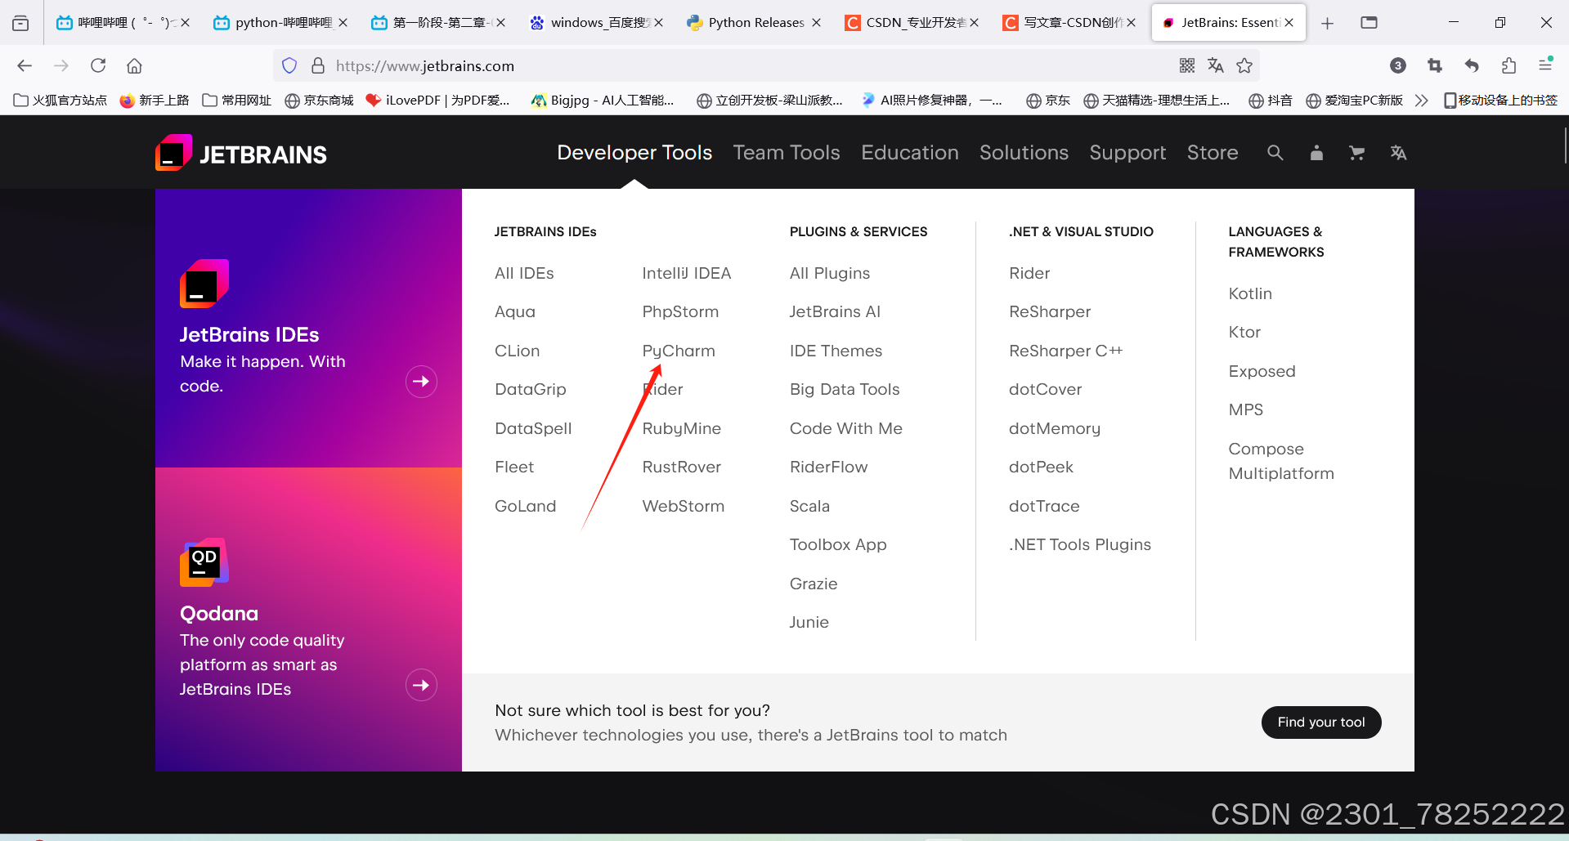This screenshot has height=841, width=1569.
Task: Click the Qodana QD product icon
Action: point(204,562)
